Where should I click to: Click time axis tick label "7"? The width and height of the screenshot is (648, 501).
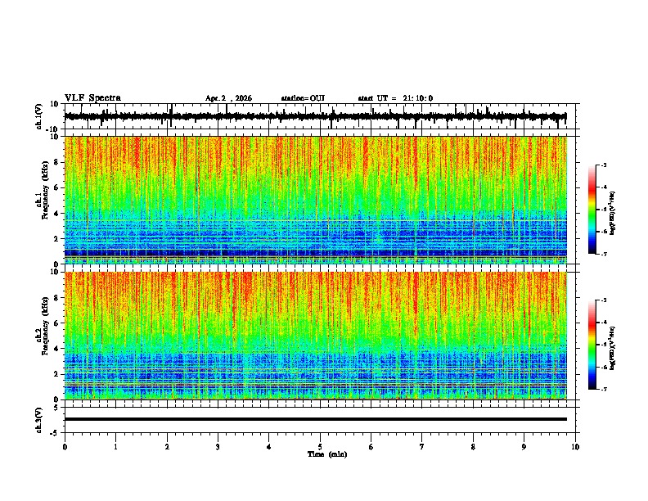click(422, 447)
